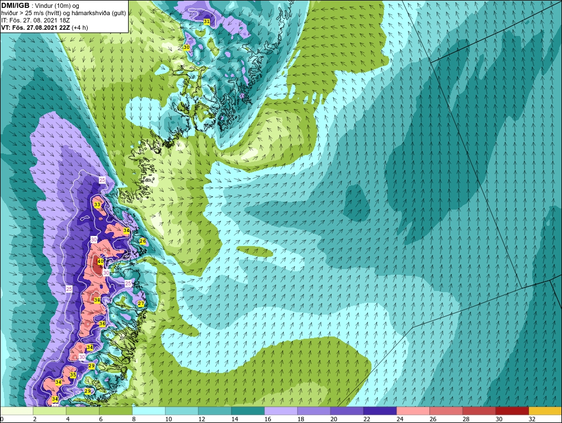Click the legend value 32
This screenshot has width=562, height=423.
point(532,419)
